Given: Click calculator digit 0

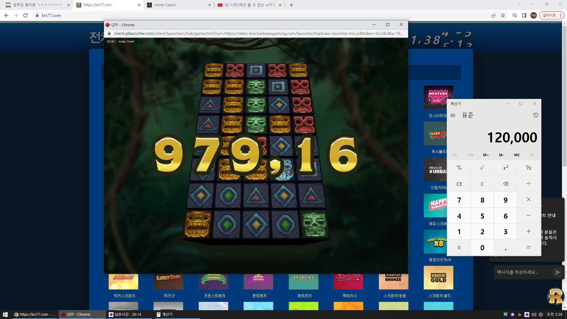Looking at the screenshot, I should point(482,248).
